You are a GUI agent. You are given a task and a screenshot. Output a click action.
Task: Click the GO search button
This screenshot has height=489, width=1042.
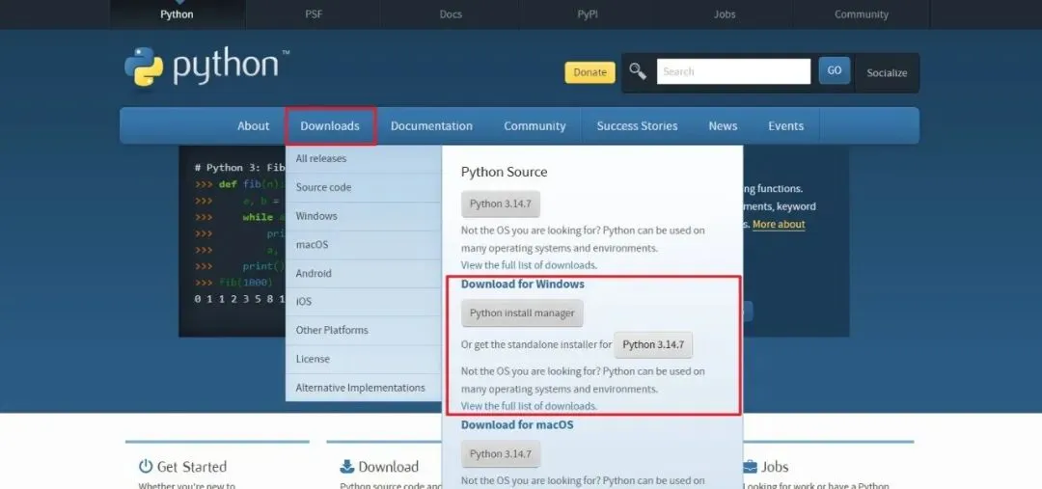(x=834, y=70)
